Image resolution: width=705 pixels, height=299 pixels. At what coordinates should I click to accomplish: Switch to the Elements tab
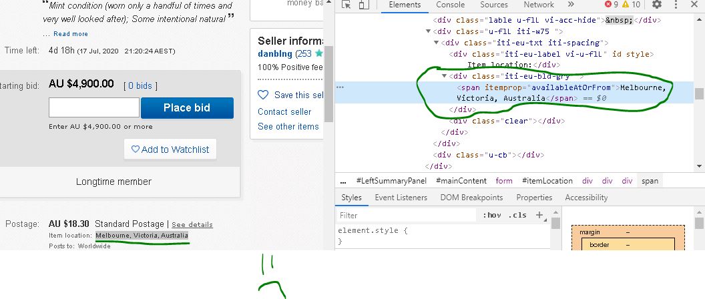(405, 5)
